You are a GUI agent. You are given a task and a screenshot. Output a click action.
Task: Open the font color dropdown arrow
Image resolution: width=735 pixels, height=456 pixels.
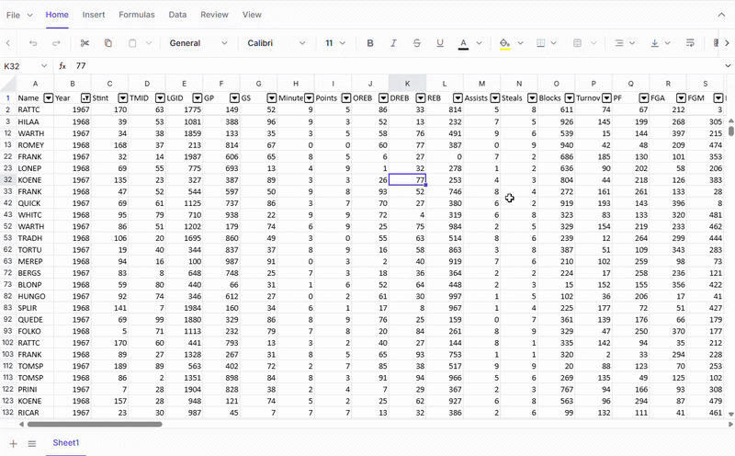(x=479, y=43)
